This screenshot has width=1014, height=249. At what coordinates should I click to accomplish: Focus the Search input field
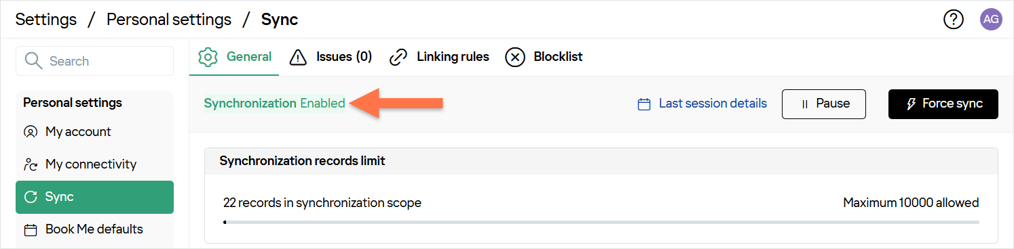[94, 61]
